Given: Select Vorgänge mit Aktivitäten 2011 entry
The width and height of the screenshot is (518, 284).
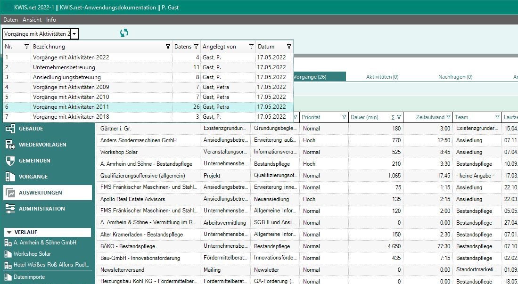Looking at the screenshot, I should (x=148, y=107).
